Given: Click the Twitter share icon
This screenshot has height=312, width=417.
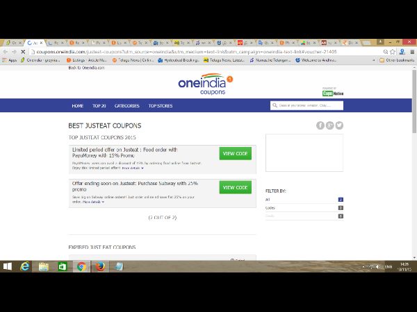Looking at the screenshot, I should coord(339,125).
